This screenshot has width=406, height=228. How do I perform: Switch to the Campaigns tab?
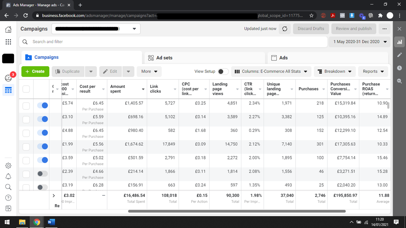82,57
